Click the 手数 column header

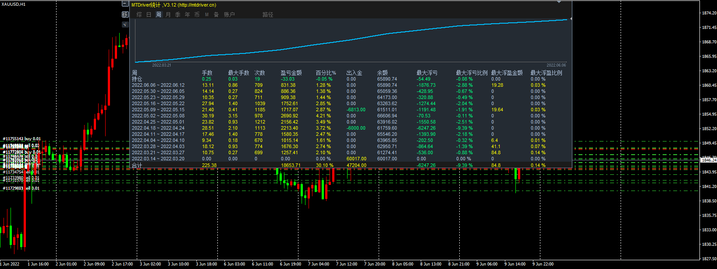coord(207,73)
